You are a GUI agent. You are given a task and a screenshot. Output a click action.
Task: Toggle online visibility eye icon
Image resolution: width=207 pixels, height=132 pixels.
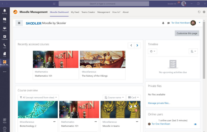click(x=195, y=124)
